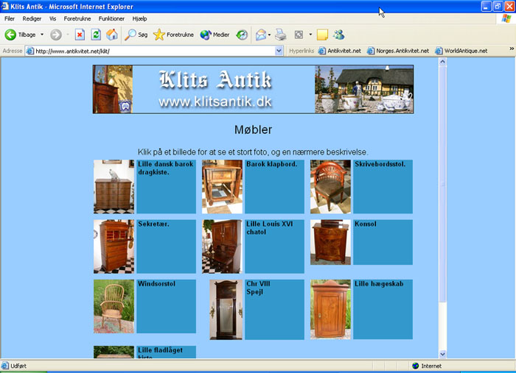
Task: Open the Barok klapbord item link
Action: click(271, 164)
